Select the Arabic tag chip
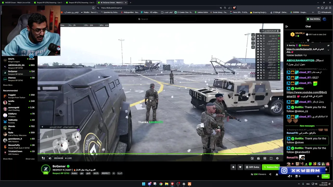 (x=74, y=173)
